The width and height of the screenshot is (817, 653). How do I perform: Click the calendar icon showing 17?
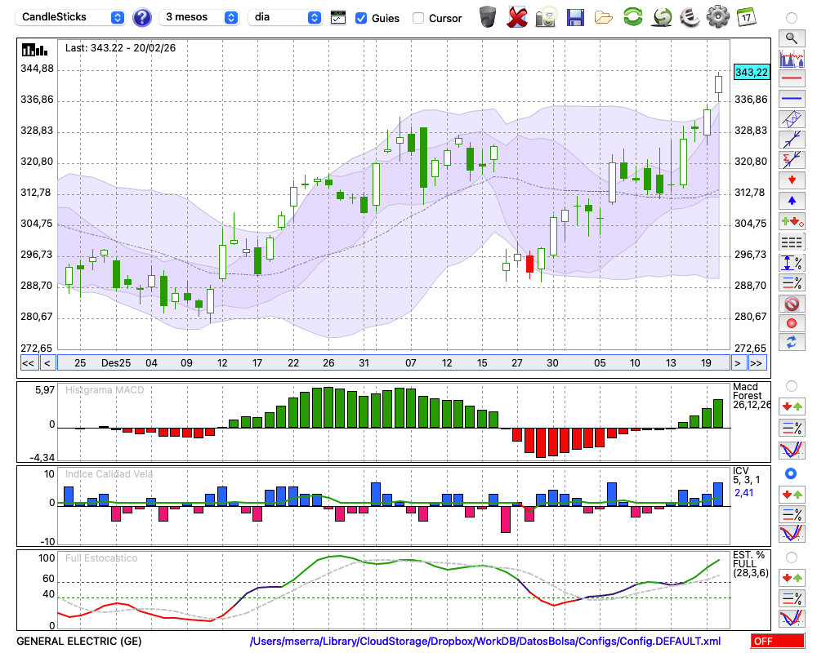746,16
